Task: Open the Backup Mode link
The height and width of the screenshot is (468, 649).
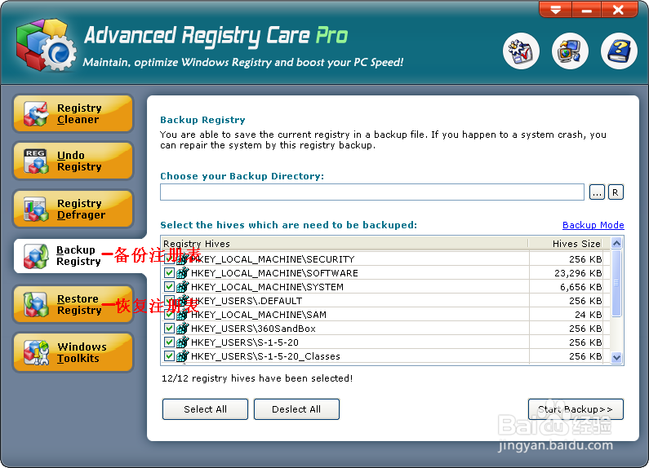Action: coord(593,225)
